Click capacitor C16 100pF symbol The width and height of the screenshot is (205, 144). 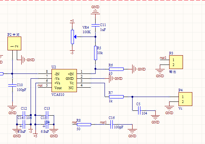(112, 125)
